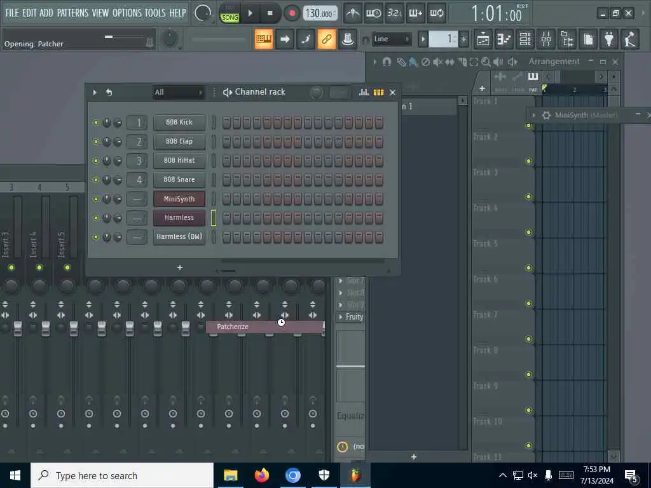Click the Play button in transport
Screen dimensions: 651x488
(250, 13)
